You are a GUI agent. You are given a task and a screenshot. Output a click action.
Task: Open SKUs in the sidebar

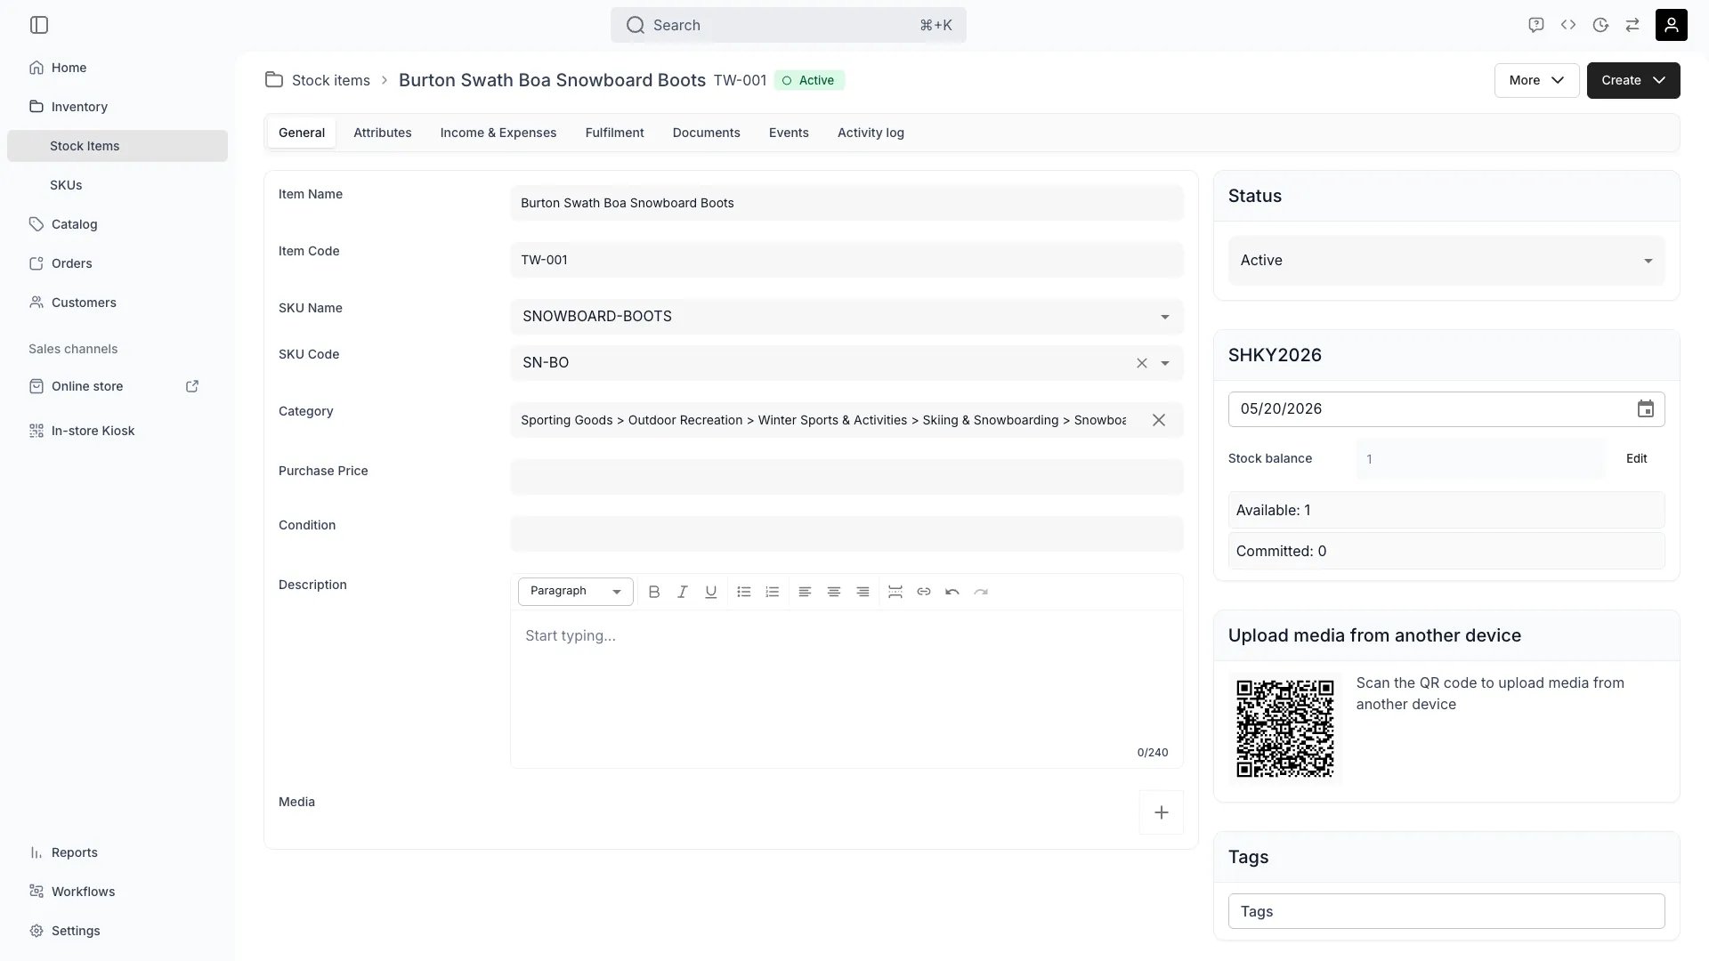click(x=117, y=185)
